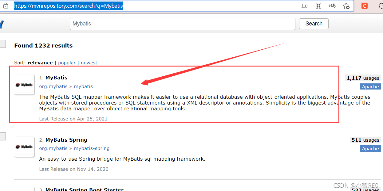Open org.mybatis group link in result 1
This screenshot has height=191, width=383.
(53, 86)
